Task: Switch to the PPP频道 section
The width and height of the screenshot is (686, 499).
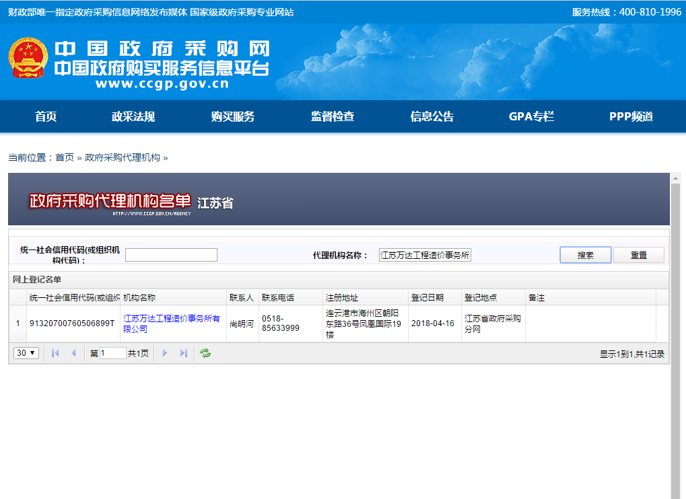Action: [x=631, y=116]
